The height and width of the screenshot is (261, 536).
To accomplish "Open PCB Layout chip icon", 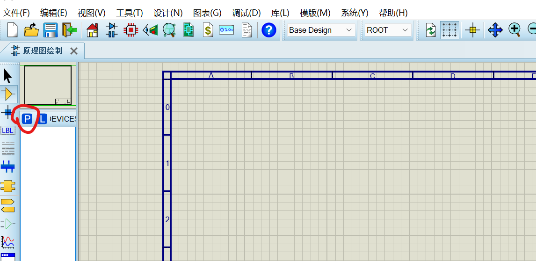I will (131, 30).
